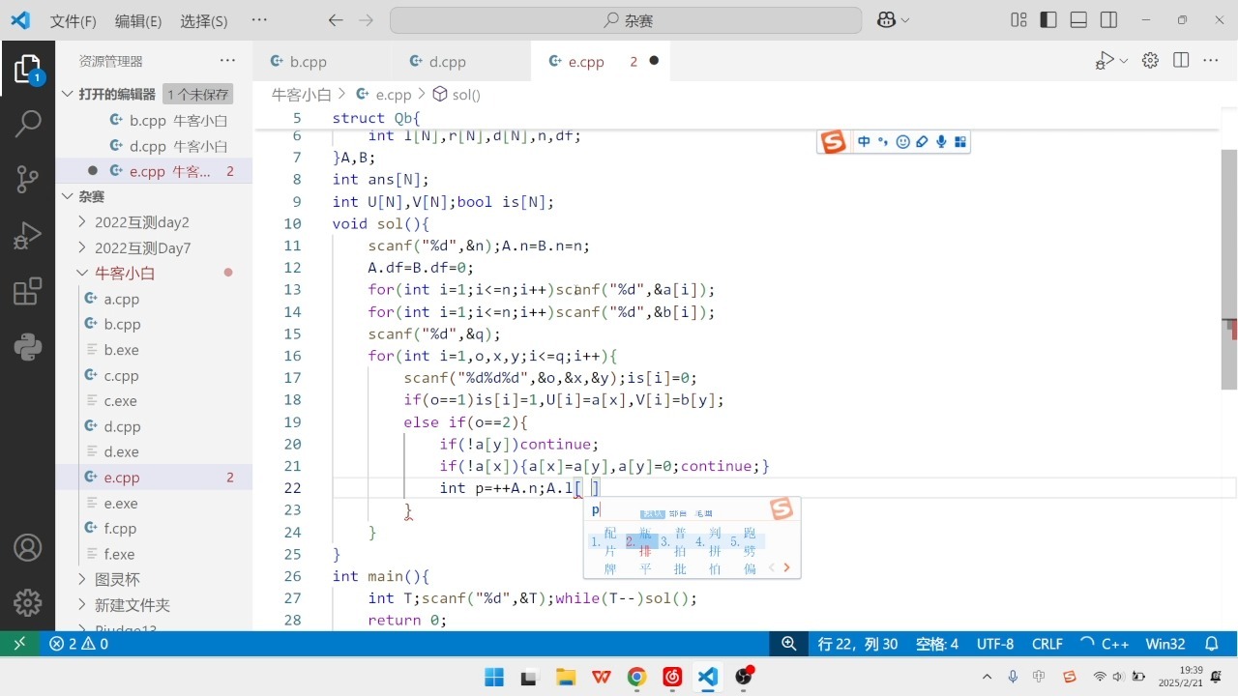
Task: Open the Explorer view in activity bar
Action: 27,69
